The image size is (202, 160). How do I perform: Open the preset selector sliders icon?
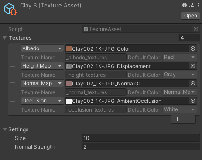[192, 5]
